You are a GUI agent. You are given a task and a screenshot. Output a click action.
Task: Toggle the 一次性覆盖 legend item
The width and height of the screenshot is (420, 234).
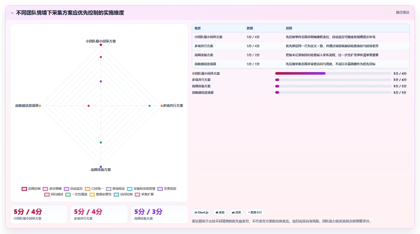[76, 194]
